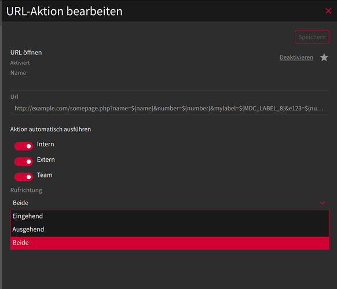
Task: Toggle the Intern switch off
Action: pos(23,146)
